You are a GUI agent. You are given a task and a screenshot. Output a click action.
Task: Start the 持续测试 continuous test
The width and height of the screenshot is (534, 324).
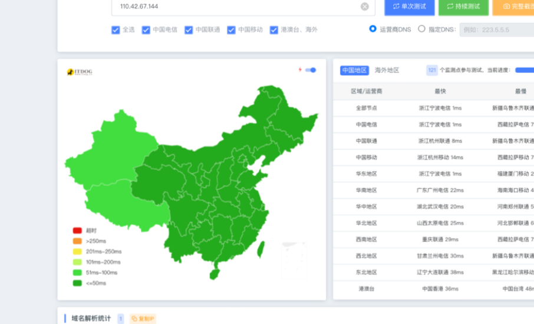tap(463, 6)
